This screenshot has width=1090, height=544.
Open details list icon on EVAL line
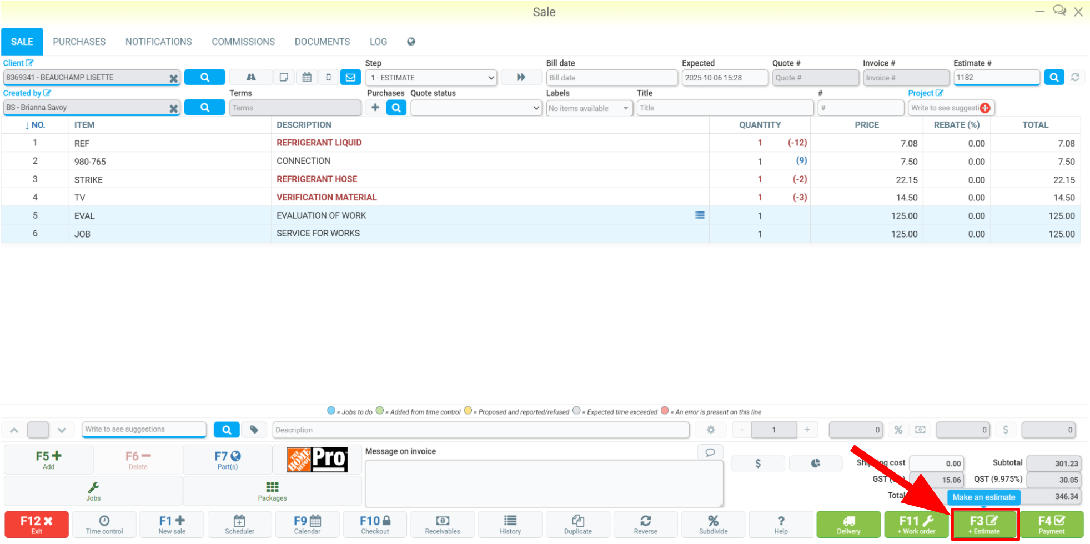click(x=700, y=215)
